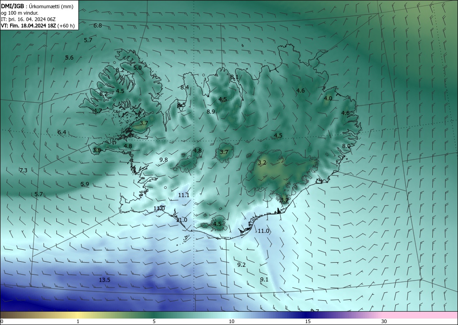Image resolution: width=458 pixels, height=325 pixels.
Task: Click the 8.1 value label
Action: coord(234,77)
